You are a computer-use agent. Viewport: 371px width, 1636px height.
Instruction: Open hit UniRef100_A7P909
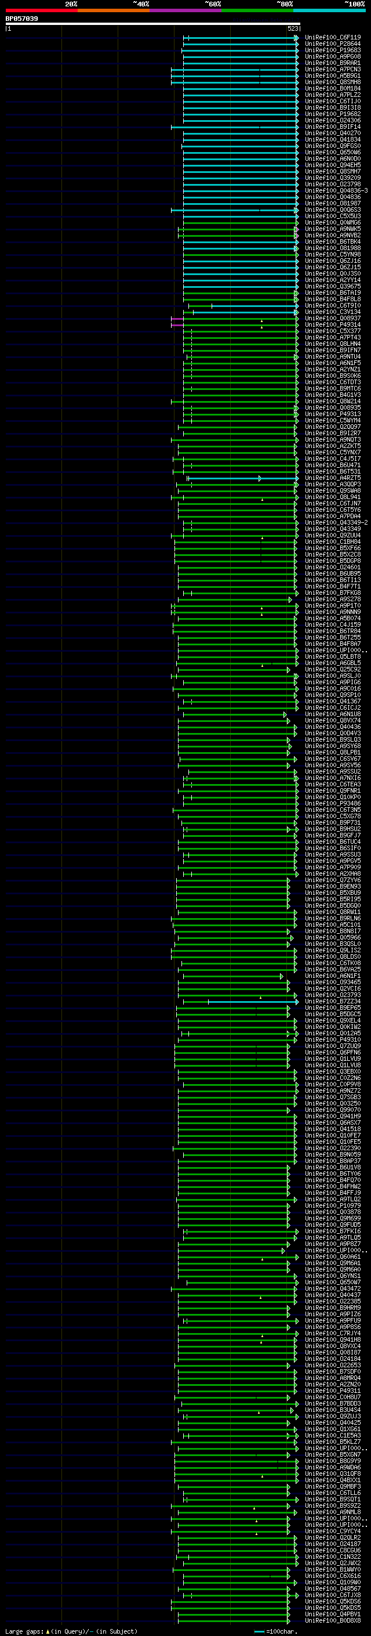click(x=332, y=868)
